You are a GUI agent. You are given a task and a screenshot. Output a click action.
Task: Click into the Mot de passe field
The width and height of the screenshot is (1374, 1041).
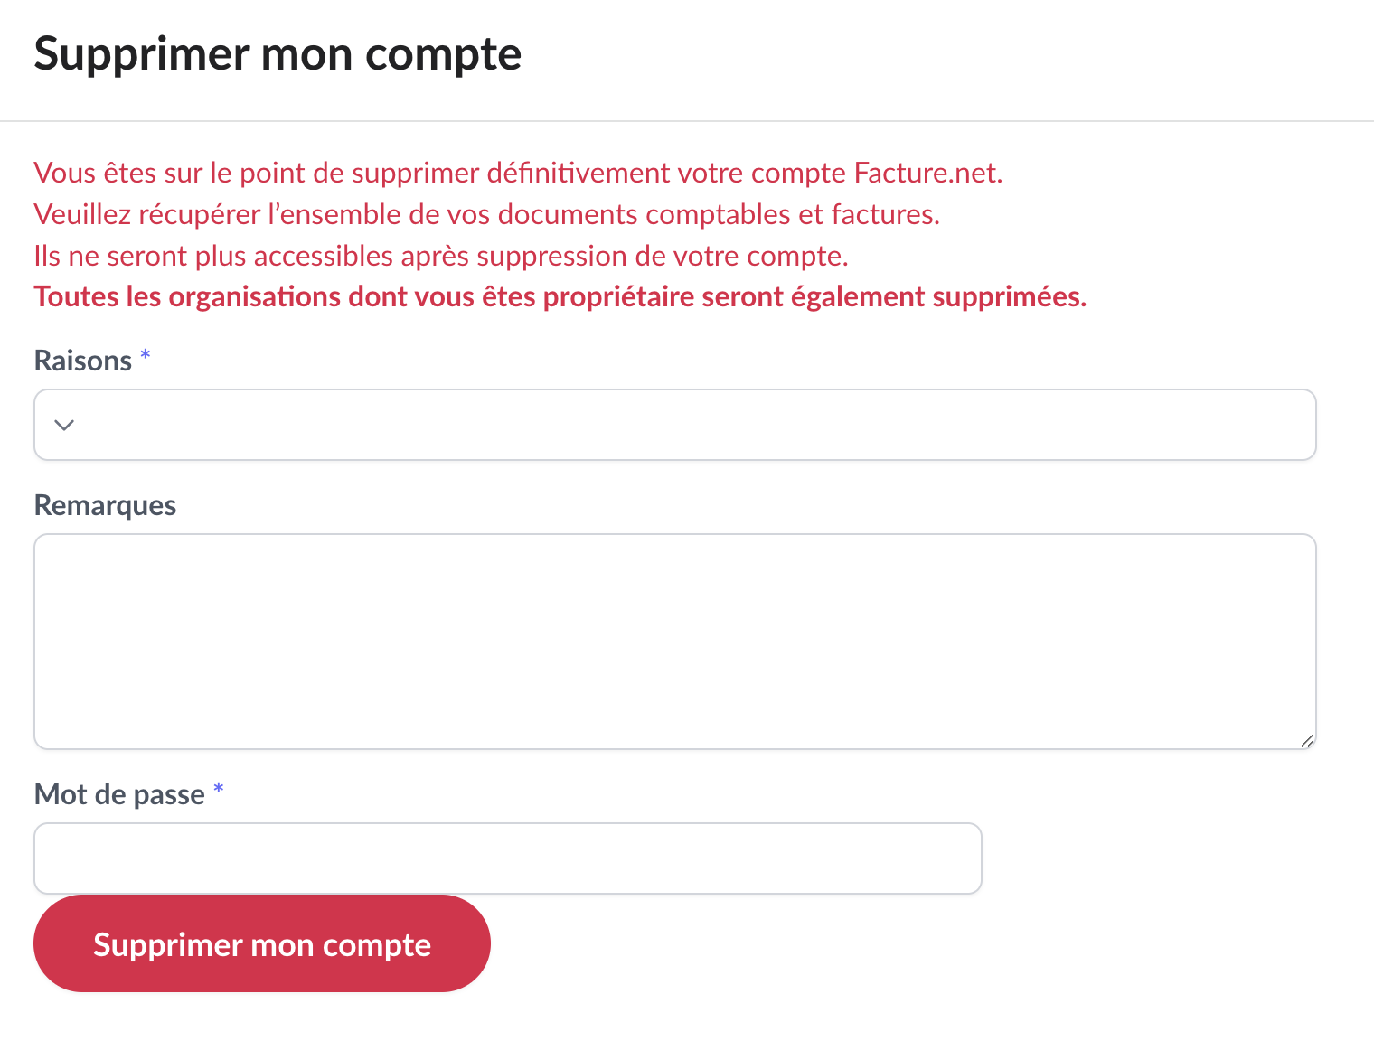pyautogui.click(x=507, y=858)
